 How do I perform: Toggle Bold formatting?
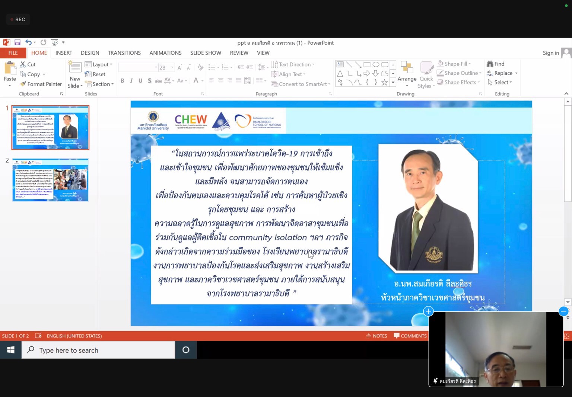pyautogui.click(x=122, y=81)
